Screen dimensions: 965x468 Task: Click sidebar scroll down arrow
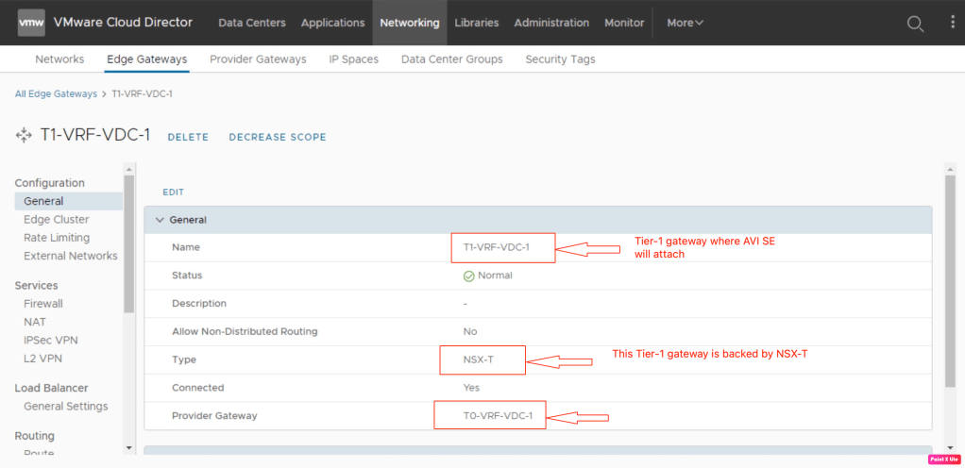[x=129, y=446]
